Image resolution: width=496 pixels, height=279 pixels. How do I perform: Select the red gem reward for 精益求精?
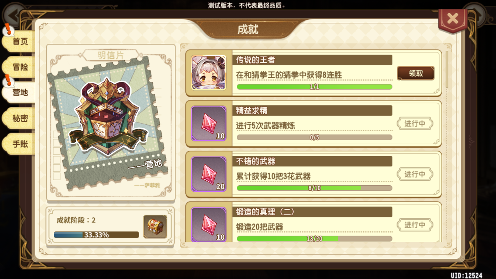(x=208, y=123)
